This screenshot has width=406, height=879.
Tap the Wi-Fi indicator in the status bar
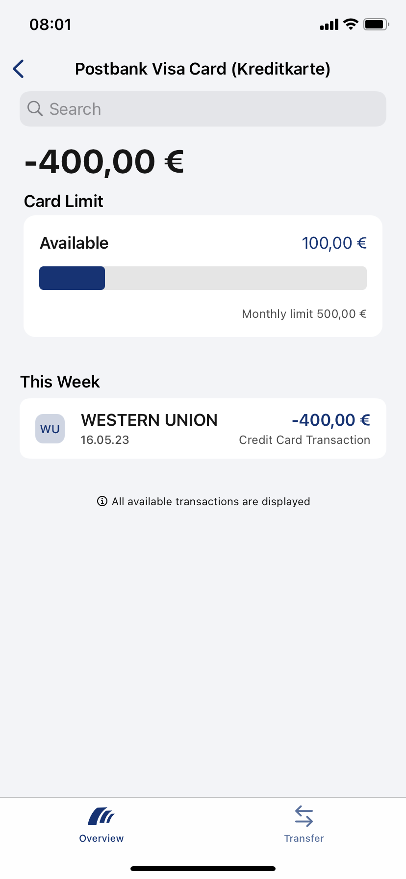tap(350, 24)
